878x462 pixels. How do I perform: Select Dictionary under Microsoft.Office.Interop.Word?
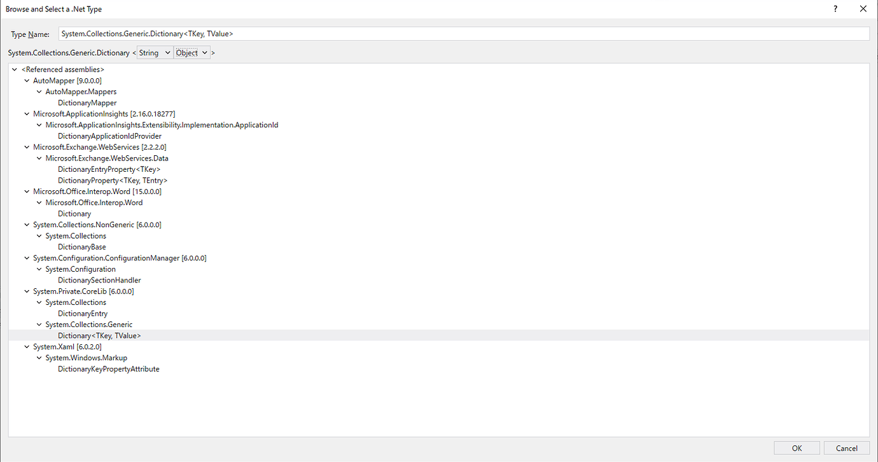pyautogui.click(x=74, y=213)
